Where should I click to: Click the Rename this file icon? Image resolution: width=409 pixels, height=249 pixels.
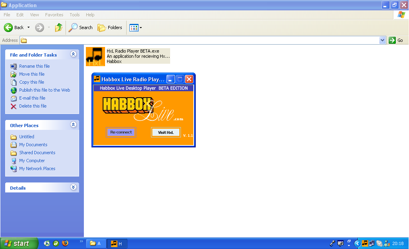click(x=14, y=67)
